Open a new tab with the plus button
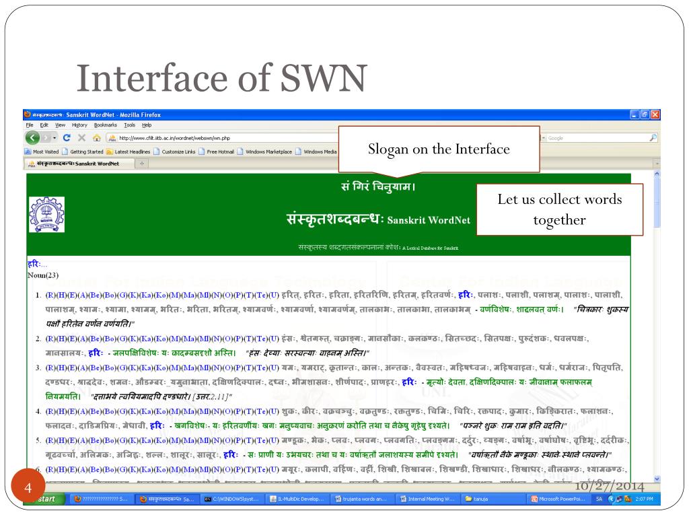Screen dimensions: 689x517 (142, 164)
